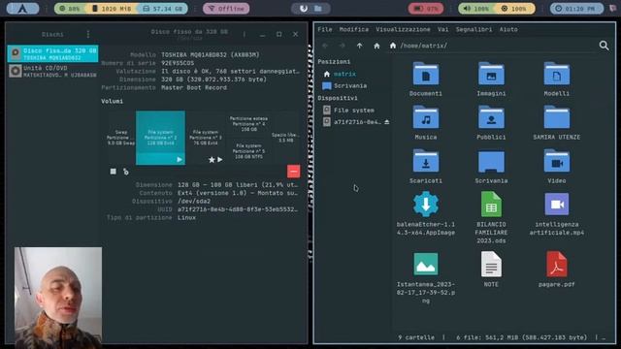The width and height of the screenshot is (621, 349).
Task: Click the search icon in file manager
Action: pos(604,46)
